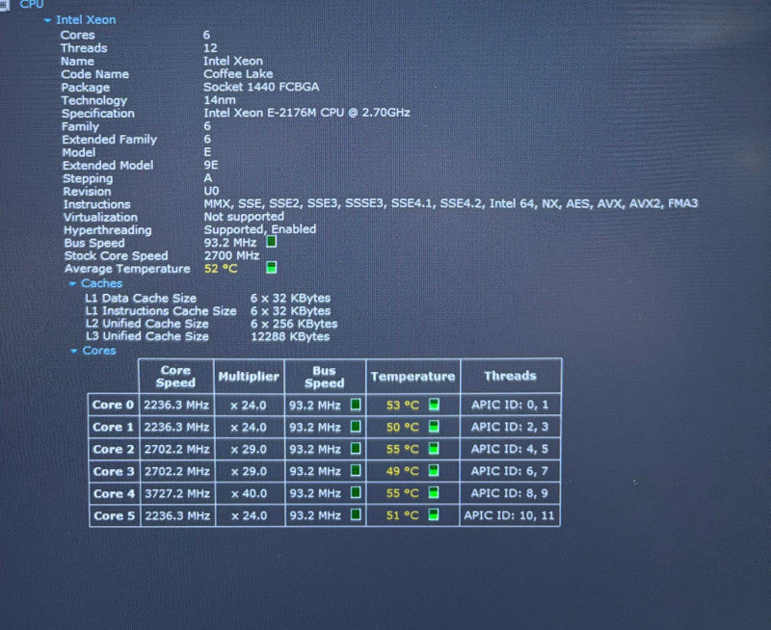Click the L1 Instructions Cache Size label
771x630 pixels.
pyautogui.click(x=161, y=310)
